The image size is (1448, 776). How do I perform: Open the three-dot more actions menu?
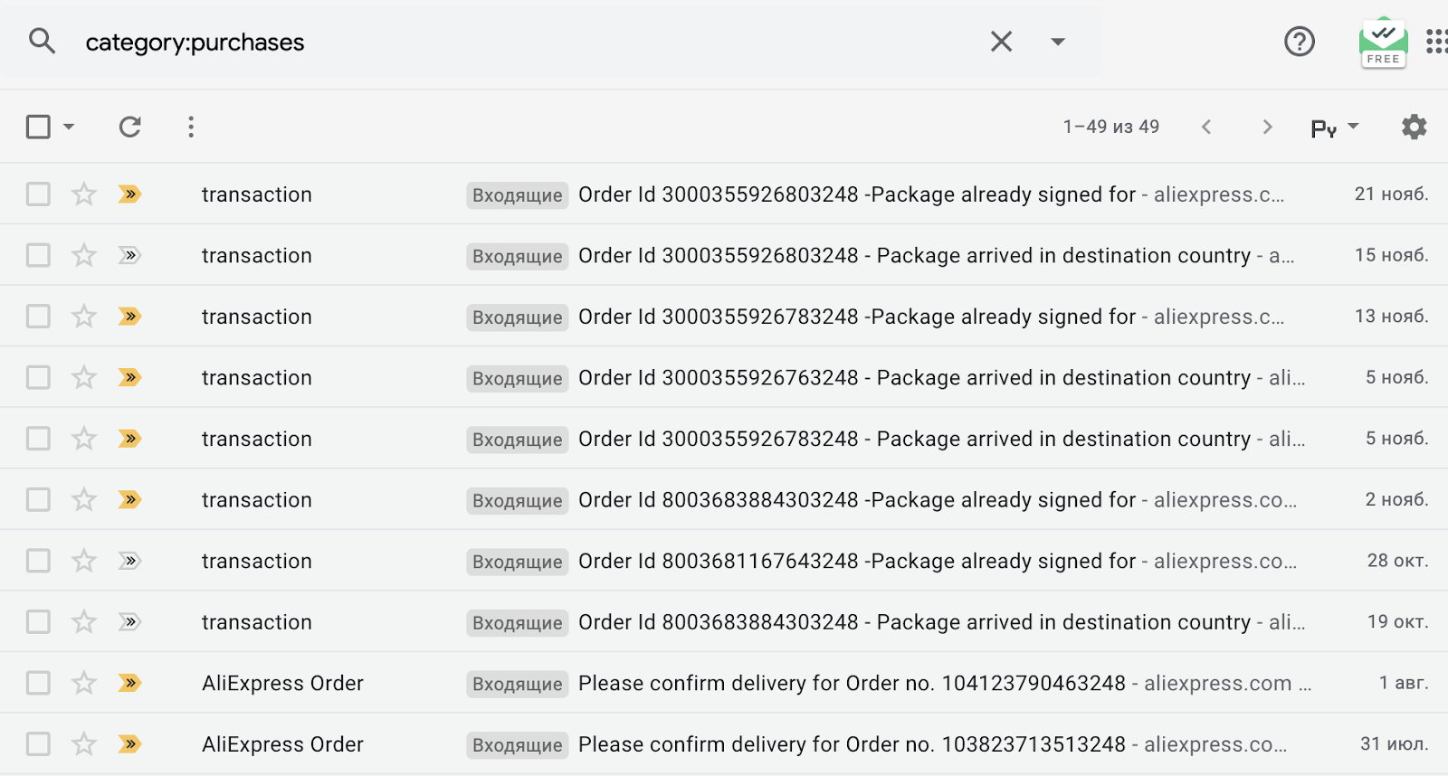[x=191, y=127]
